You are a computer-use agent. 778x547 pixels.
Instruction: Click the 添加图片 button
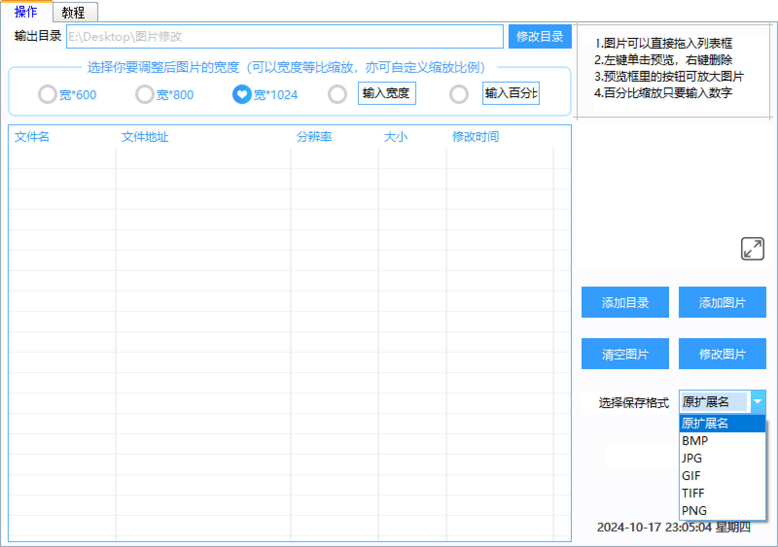pos(722,302)
